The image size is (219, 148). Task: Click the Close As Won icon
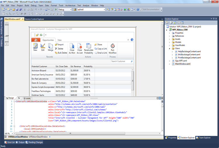[72, 46]
